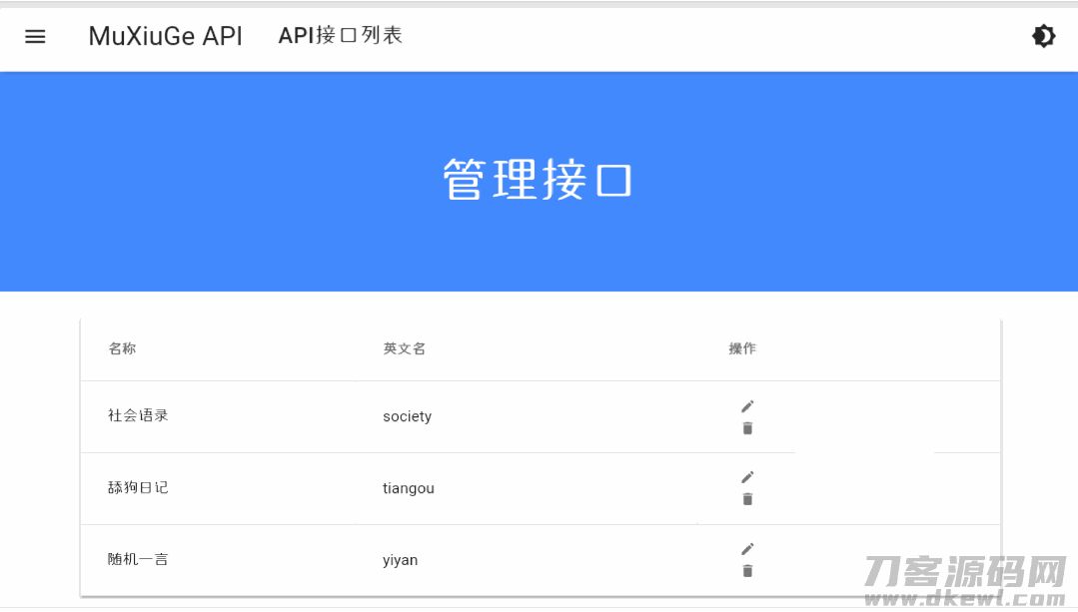Edit the yiyan interface with pencil icon

(x=747, y=548)
